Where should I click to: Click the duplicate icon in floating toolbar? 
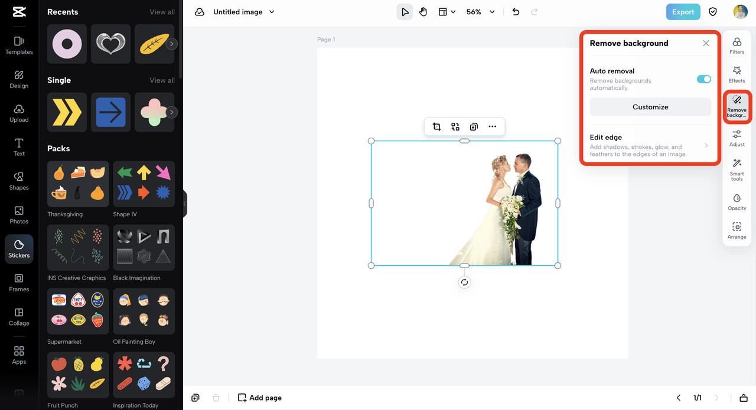474,126
